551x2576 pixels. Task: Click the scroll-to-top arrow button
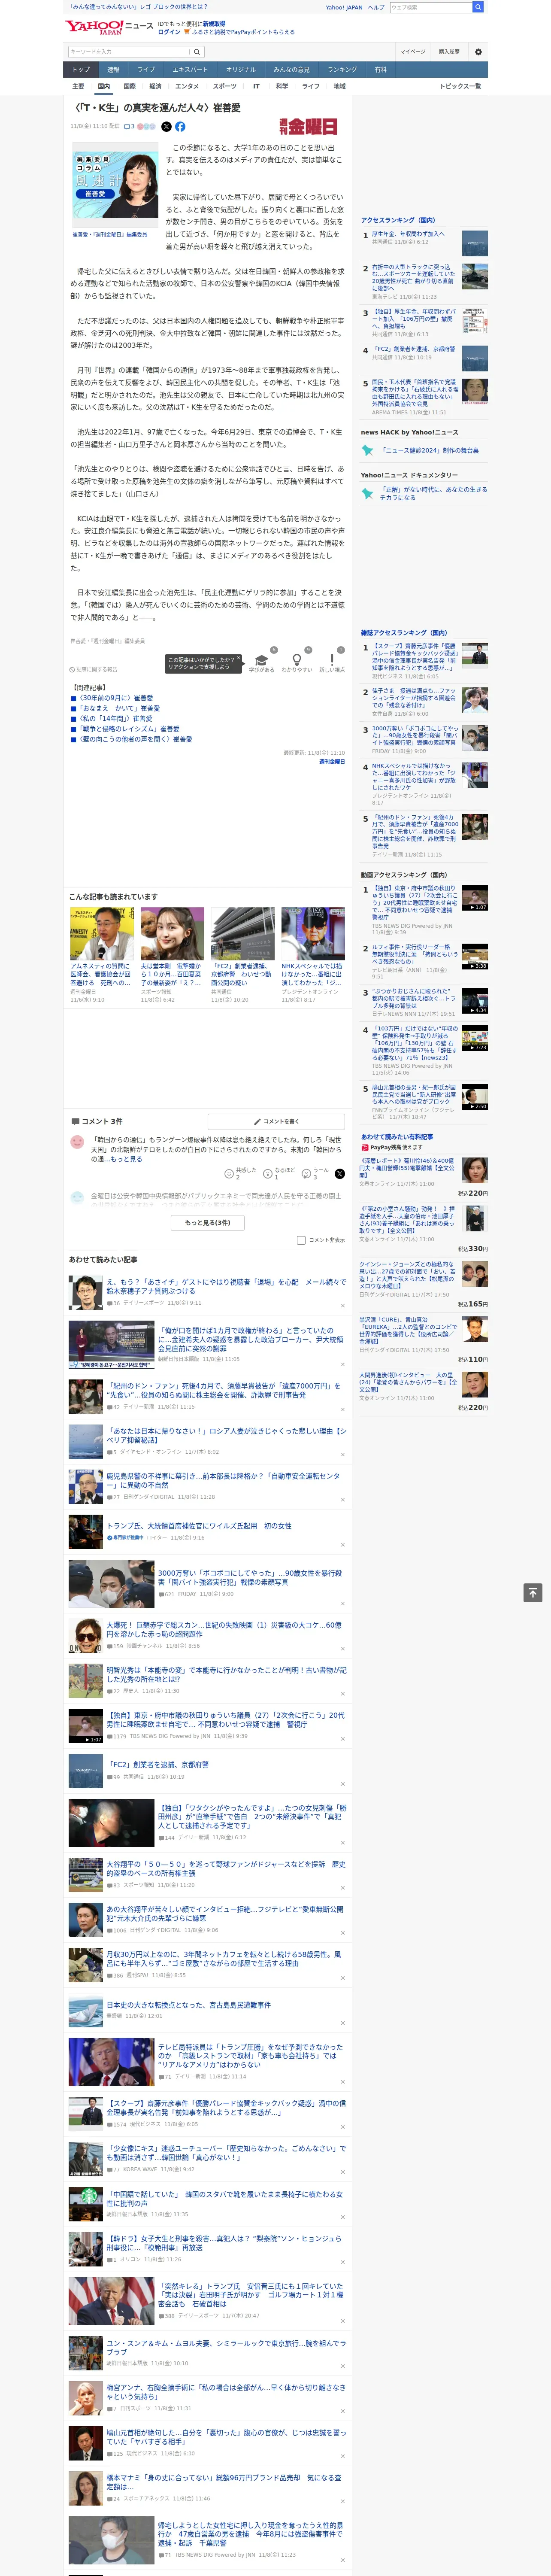point(533,1592)
